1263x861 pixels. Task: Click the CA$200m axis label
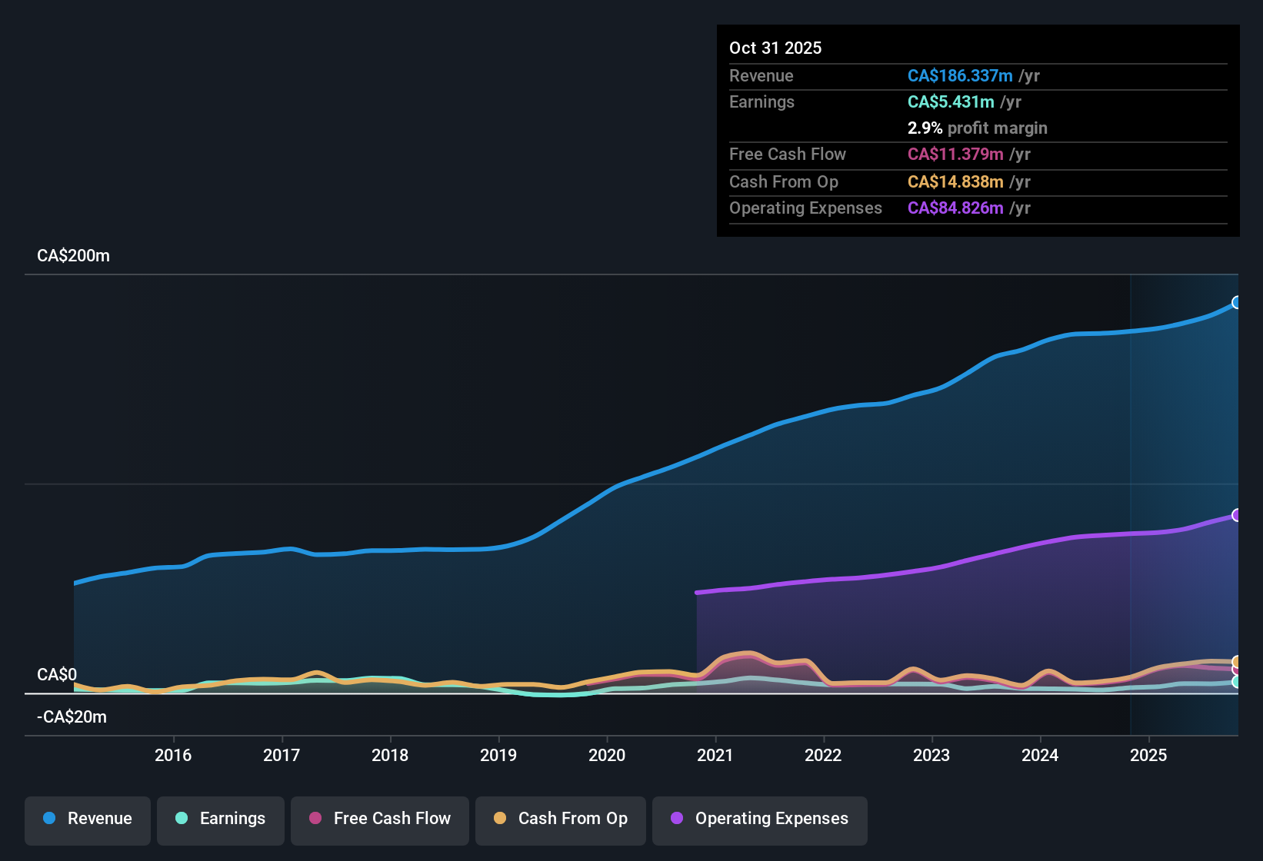pyautogui.click(x=74, y=255)
